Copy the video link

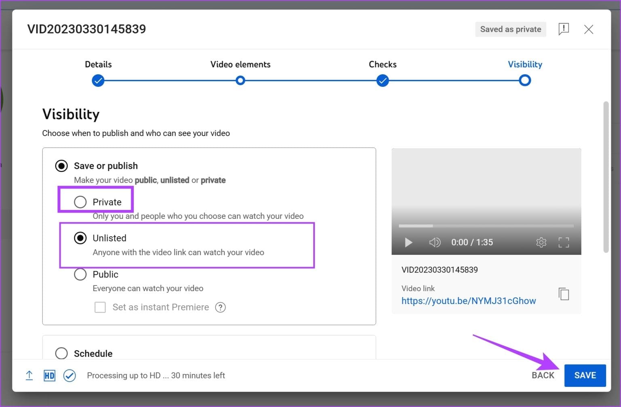[564, 294]
